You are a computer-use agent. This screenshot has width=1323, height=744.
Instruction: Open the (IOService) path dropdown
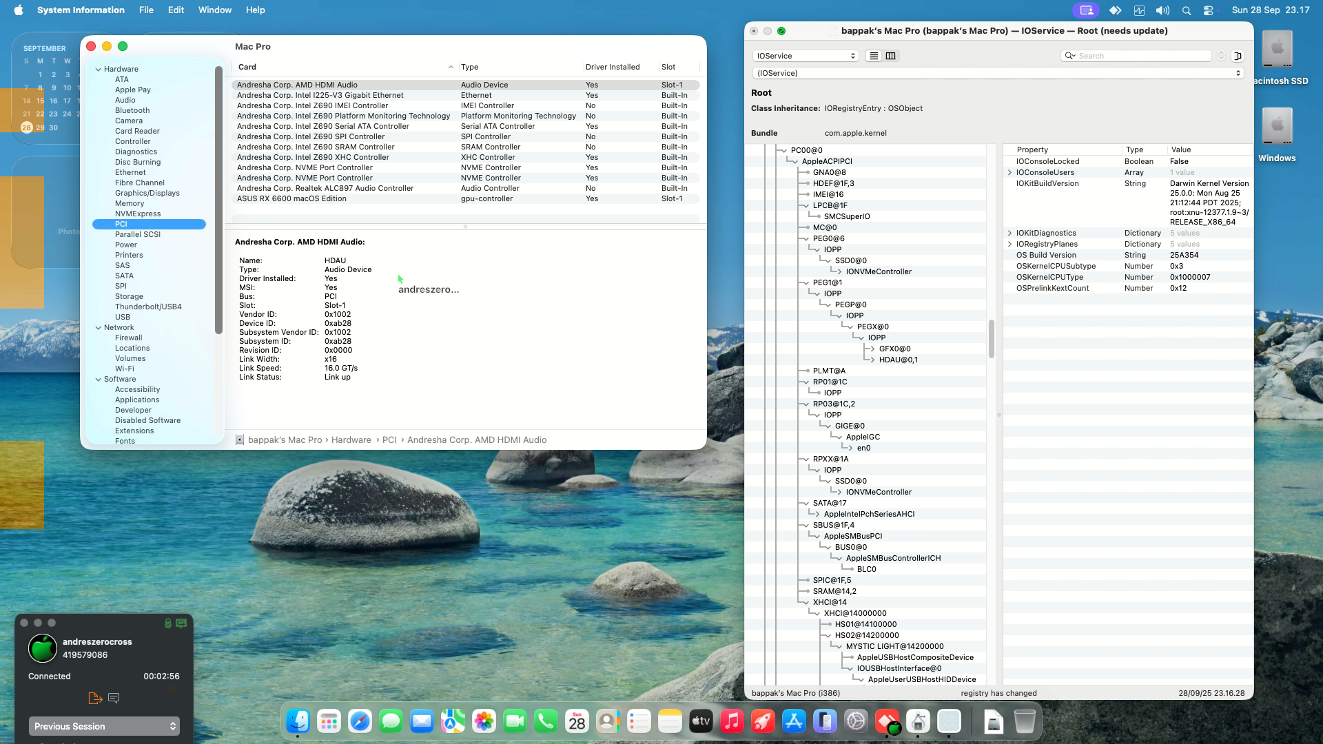998,73
